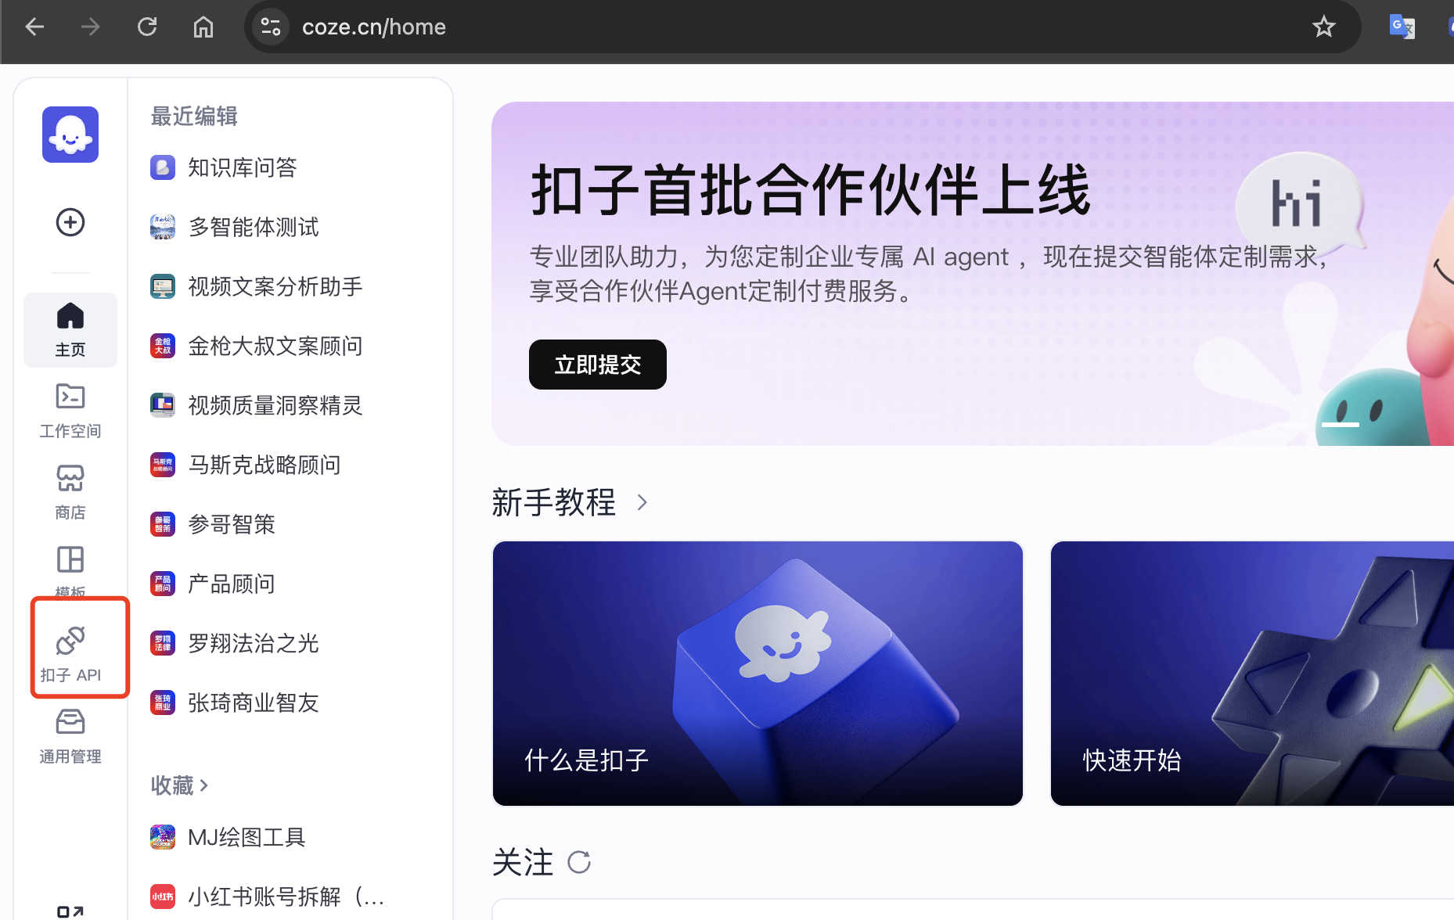Screen dimensions: 1454x920
Task: Click the 主页 tab item
Action: coord(70,329)
